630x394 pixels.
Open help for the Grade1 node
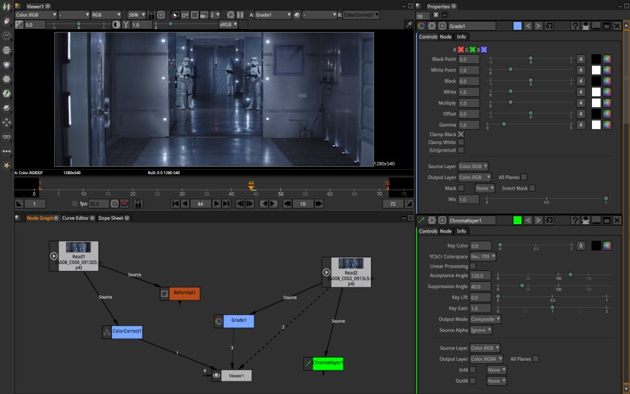click(x=575, y=26)
